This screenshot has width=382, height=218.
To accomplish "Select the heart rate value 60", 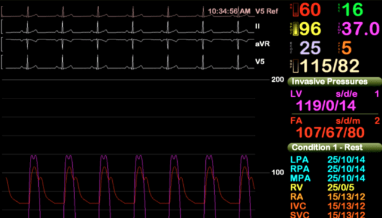I will (310, 10).
